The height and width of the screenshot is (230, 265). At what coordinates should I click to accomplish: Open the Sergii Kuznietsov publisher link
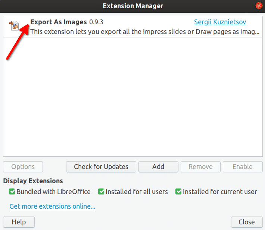click(x=220, y=22)
